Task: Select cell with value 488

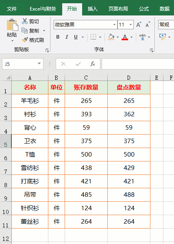Action: click(129, 195)
